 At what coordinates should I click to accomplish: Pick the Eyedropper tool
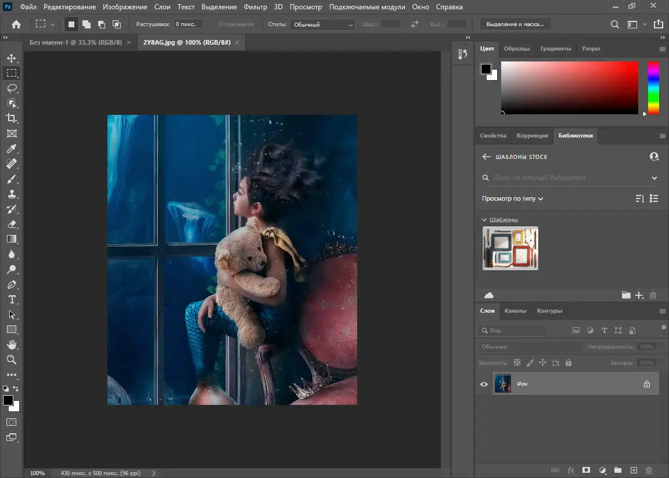click(x=12, y=148)
